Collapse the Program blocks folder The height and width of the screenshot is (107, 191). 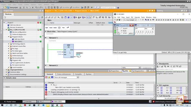[9, 37]
